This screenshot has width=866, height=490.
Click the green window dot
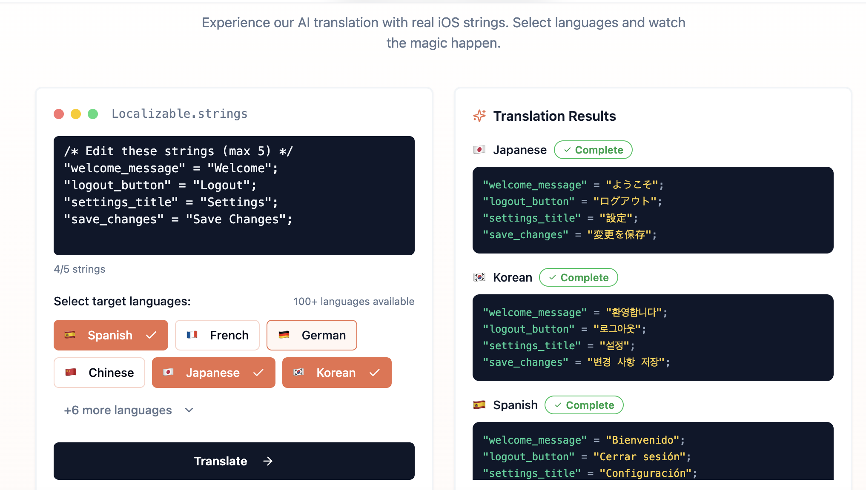coord(93,114)
